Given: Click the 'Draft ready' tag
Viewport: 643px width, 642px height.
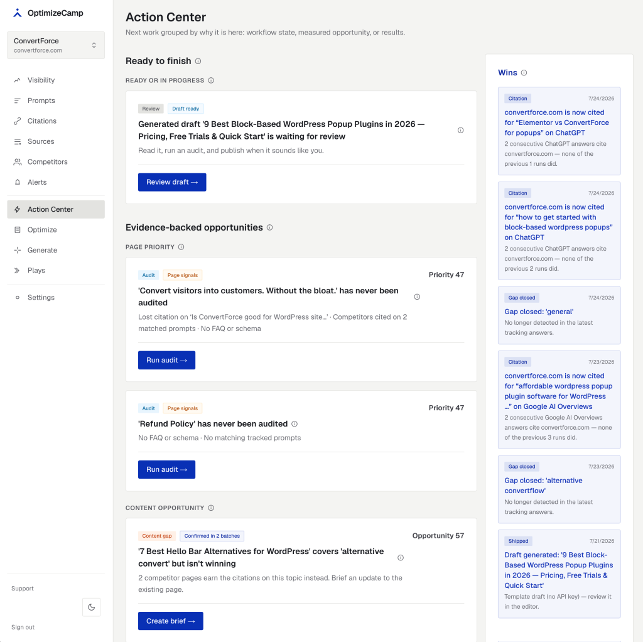Looking at the screenshot, I should coord(186,109).
